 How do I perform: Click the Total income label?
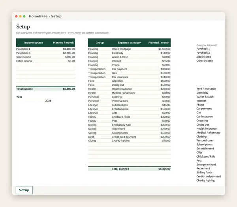[x=24, y=89]
